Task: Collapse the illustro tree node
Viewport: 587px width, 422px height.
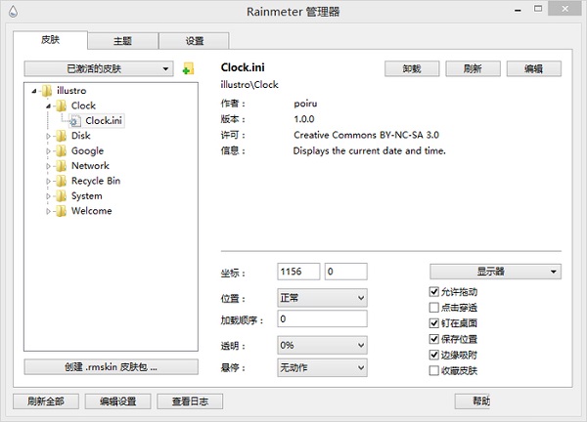Action: pyautogui.click(x=34, y=91)
